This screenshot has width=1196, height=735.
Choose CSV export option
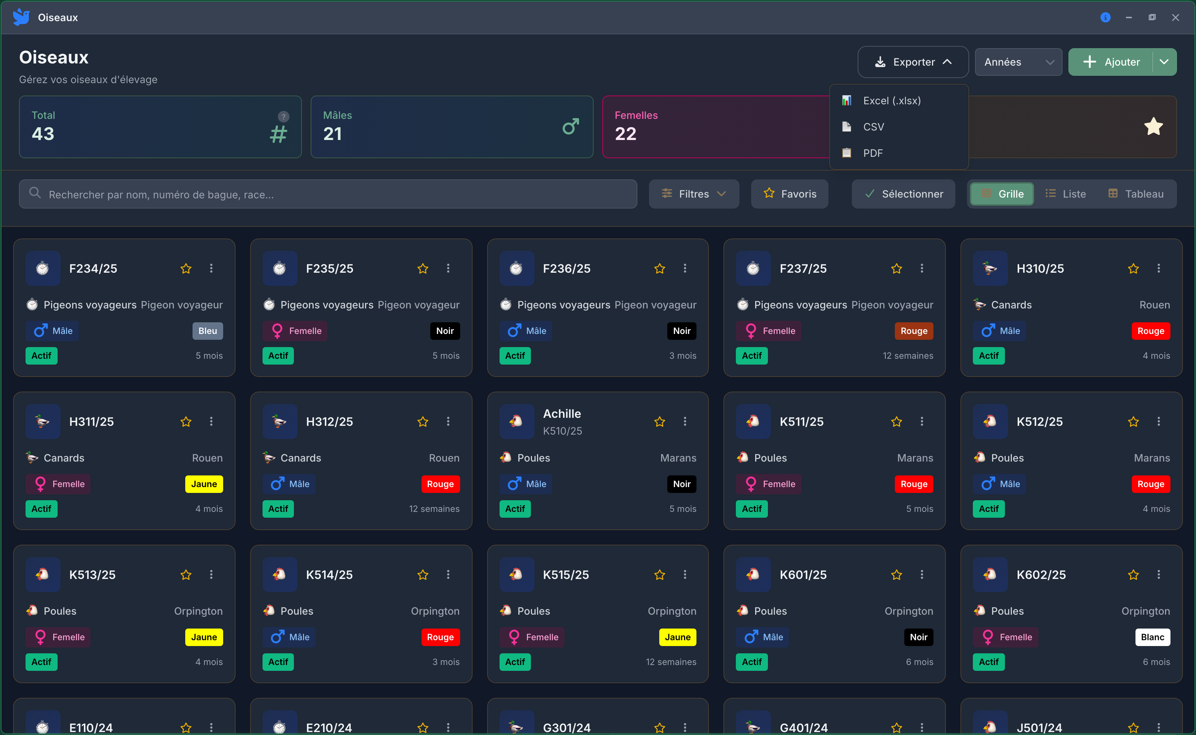point(899,127)
